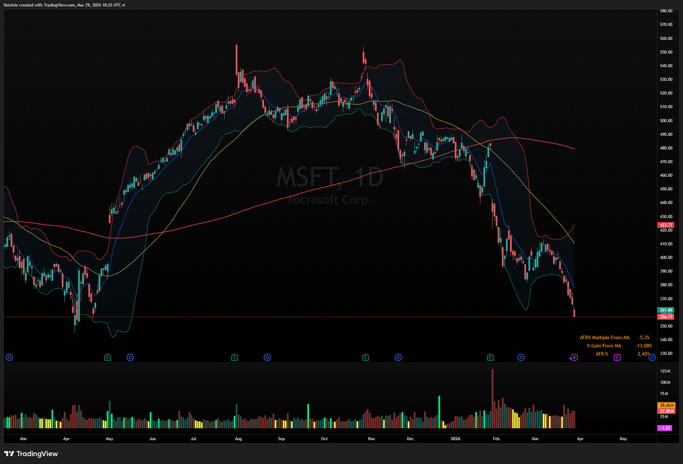Image resolution: width=683 pixels, height=464 pixels.
Task: Click dividend D marker between Aug and Sep
Action: pyautogui.click(x=267, y=358)
